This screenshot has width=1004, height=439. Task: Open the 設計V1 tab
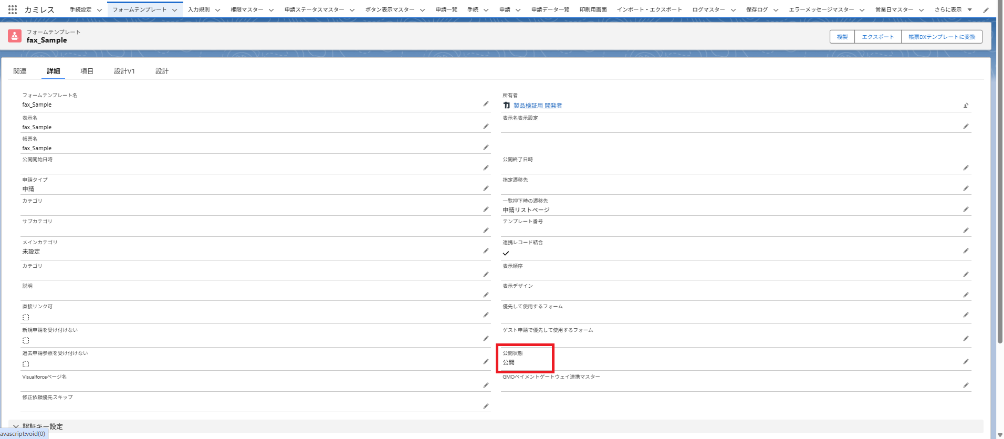click(124, 71)
